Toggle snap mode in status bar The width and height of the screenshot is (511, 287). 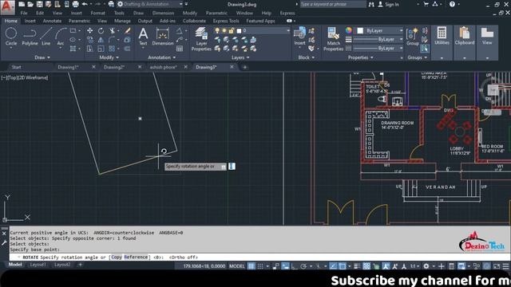[x=260, y=266]
